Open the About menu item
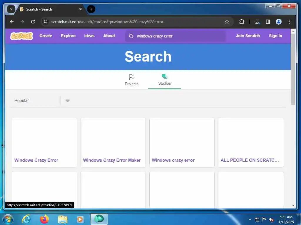The height and width of the screenshot is (225, 301). 109,36
